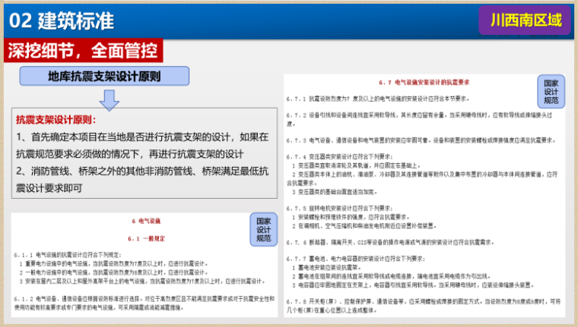Click the 6.7 电气设施安装设计的抗震要求 heading
578x327 pixels.
(x=422, y=82)
